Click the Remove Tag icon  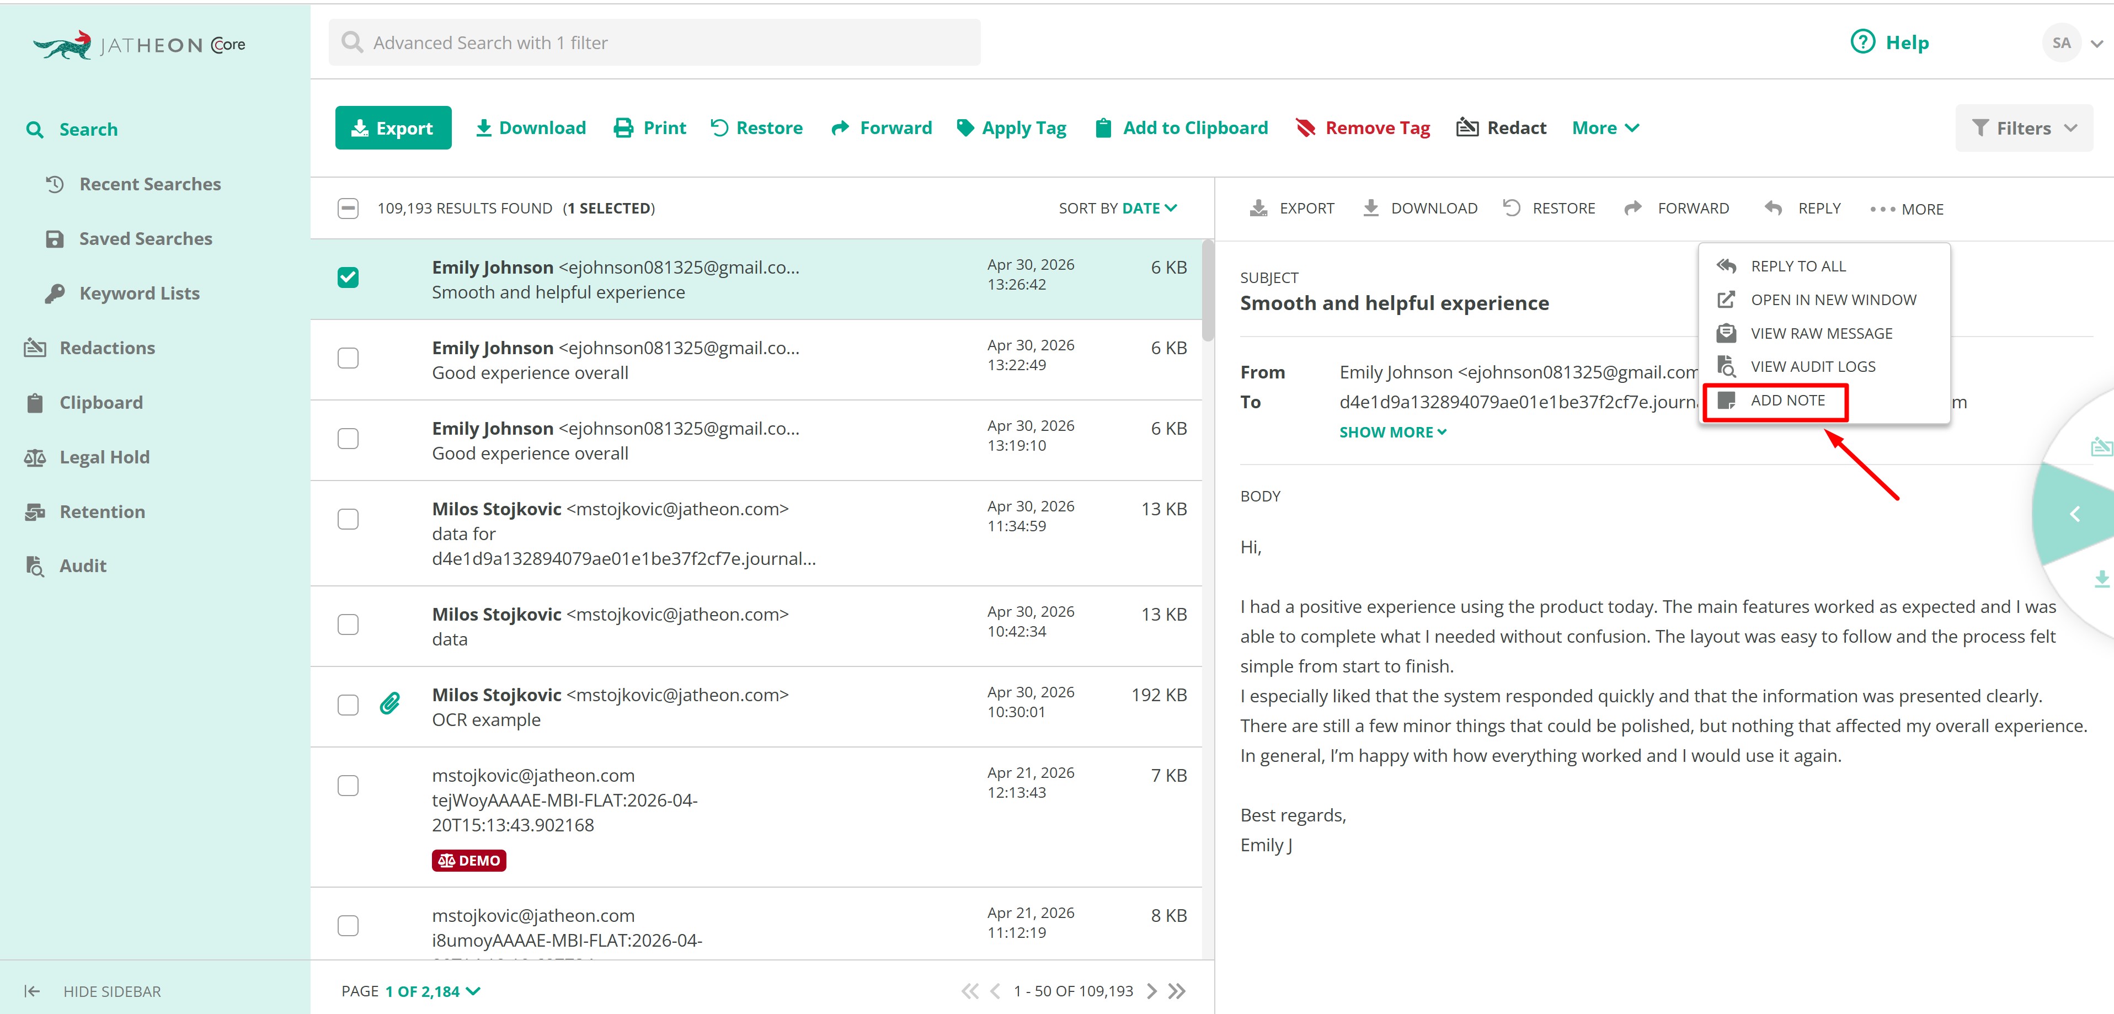coord(1306,128)
